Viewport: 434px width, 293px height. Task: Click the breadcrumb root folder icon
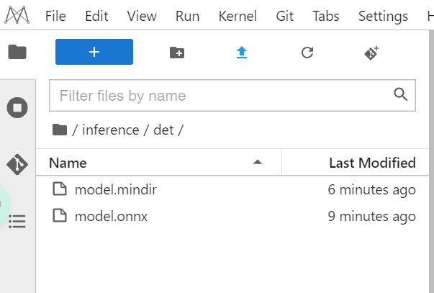click(60, 130)
